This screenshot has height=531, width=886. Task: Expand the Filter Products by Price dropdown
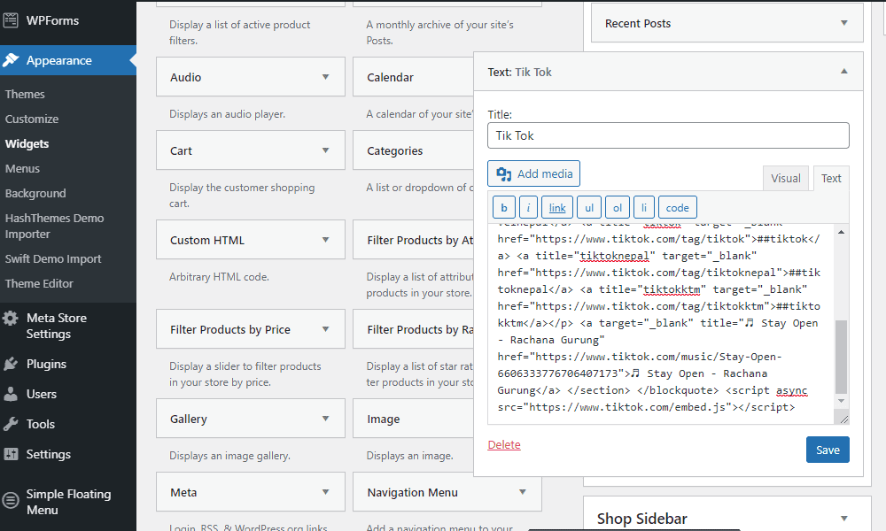[325, 329]
